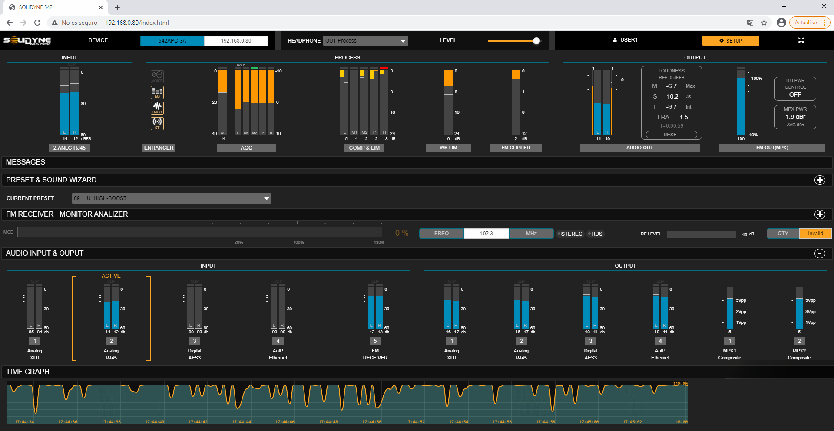
Task: Click the FREQ label button
Action: click(x=441, y=234)
